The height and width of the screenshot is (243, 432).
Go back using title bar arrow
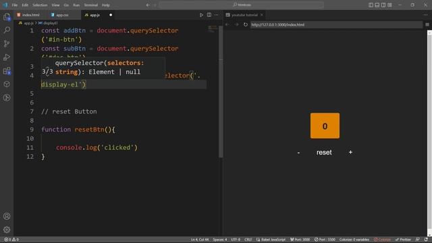point(148,5)
